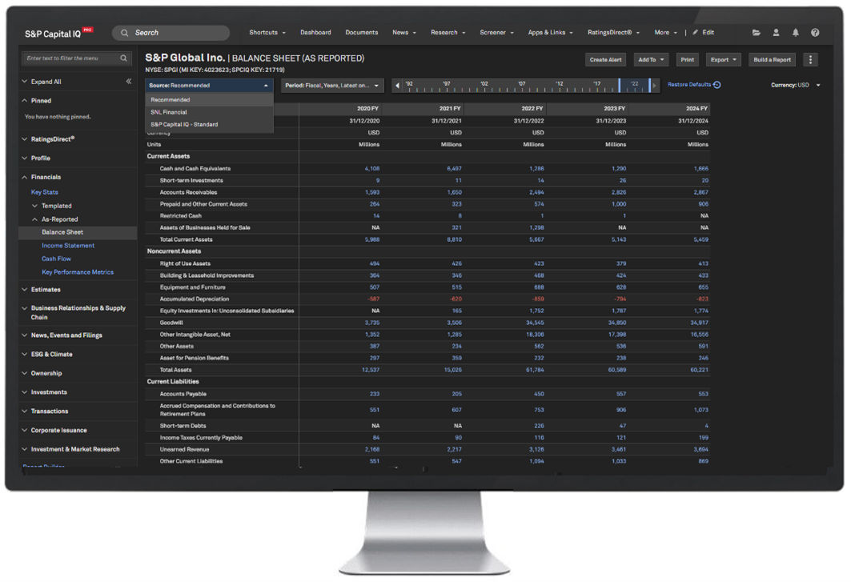Click the notifications bell icon
The width and height of the screenshot is (851, 582).
click(796, 33)
